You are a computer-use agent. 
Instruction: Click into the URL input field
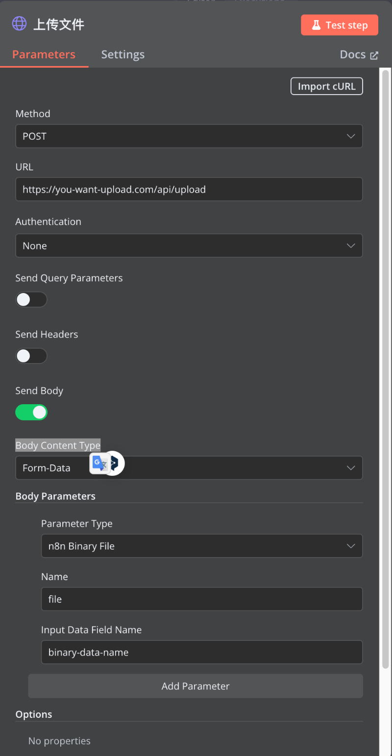tap(189, 189)
